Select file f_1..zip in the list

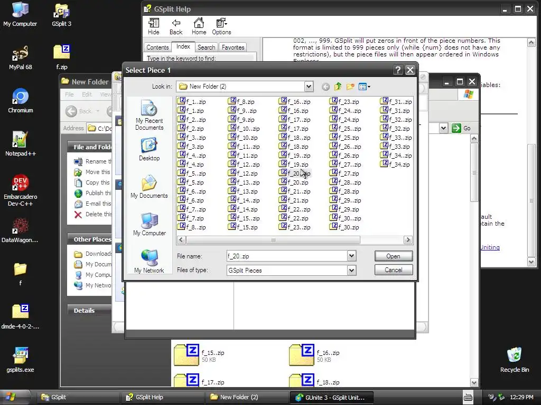191,102
